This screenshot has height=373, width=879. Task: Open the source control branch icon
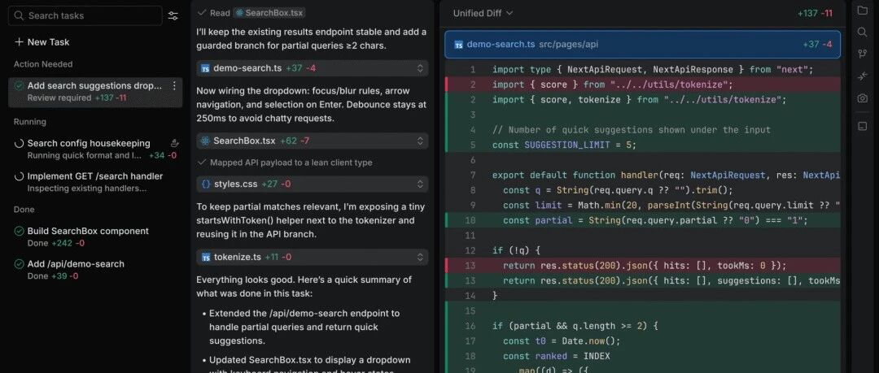click(x=862, y=54)
